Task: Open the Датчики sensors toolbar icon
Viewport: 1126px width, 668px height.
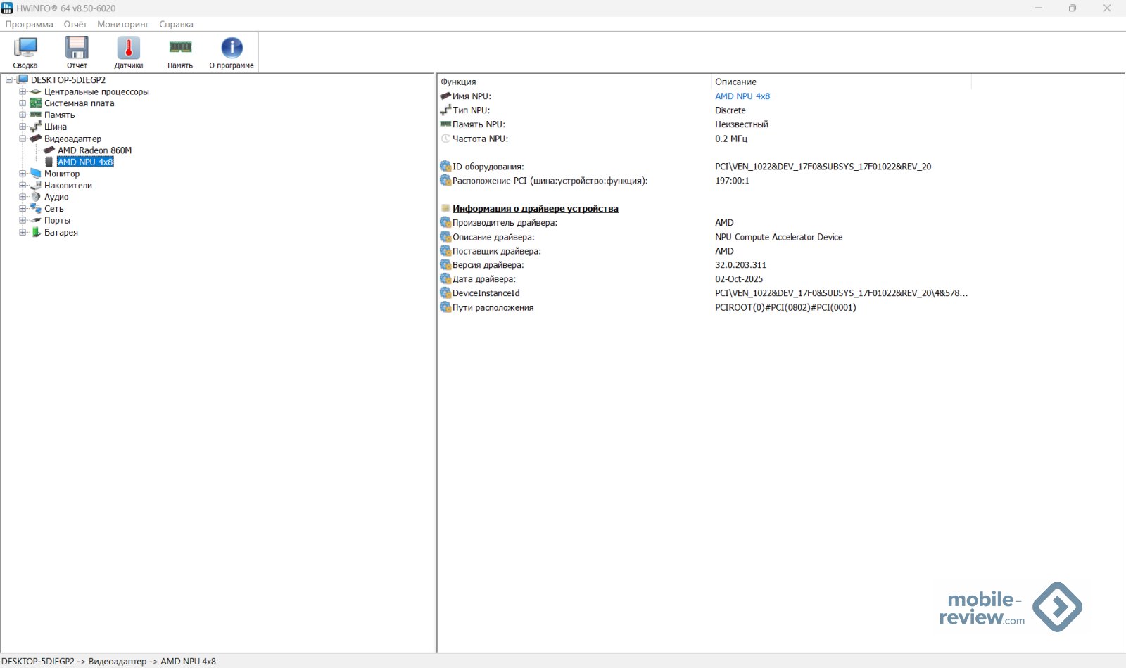Action: pos(129,48)
